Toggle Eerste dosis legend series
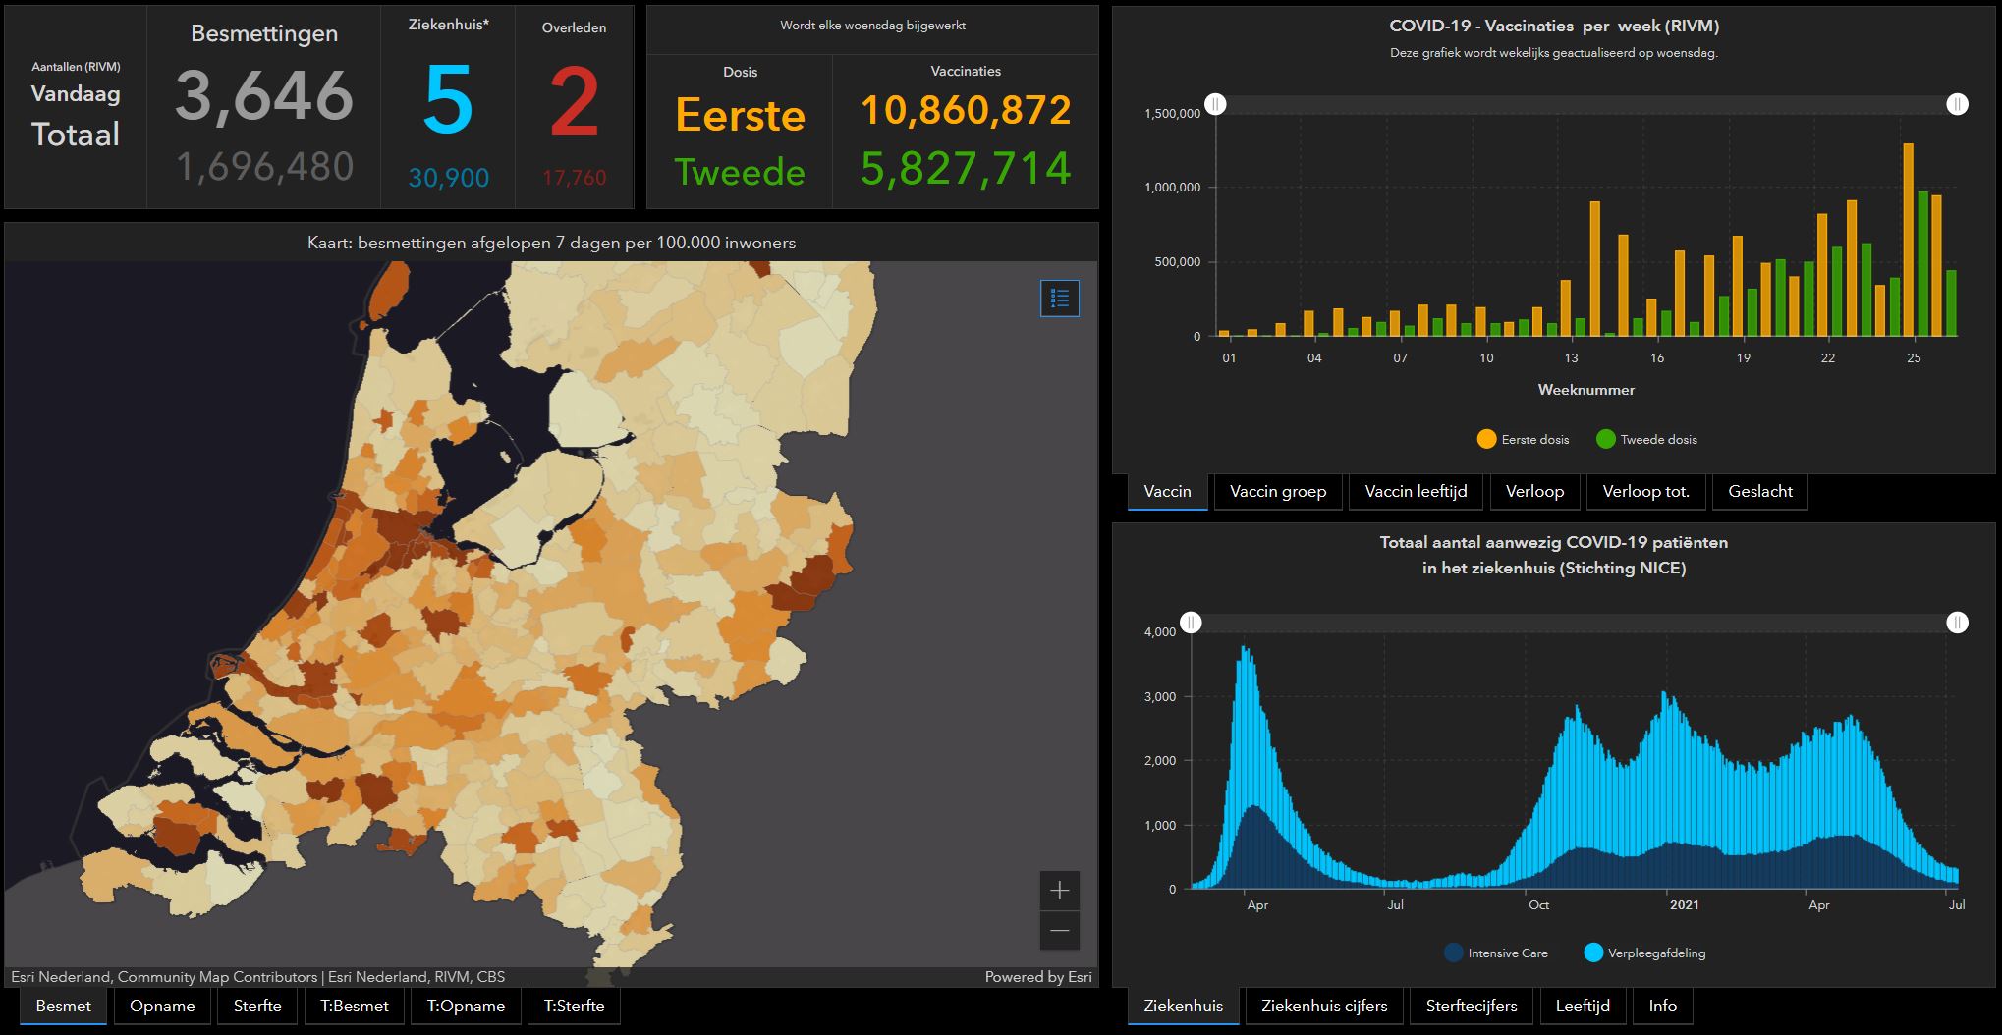 (1523, 440)
